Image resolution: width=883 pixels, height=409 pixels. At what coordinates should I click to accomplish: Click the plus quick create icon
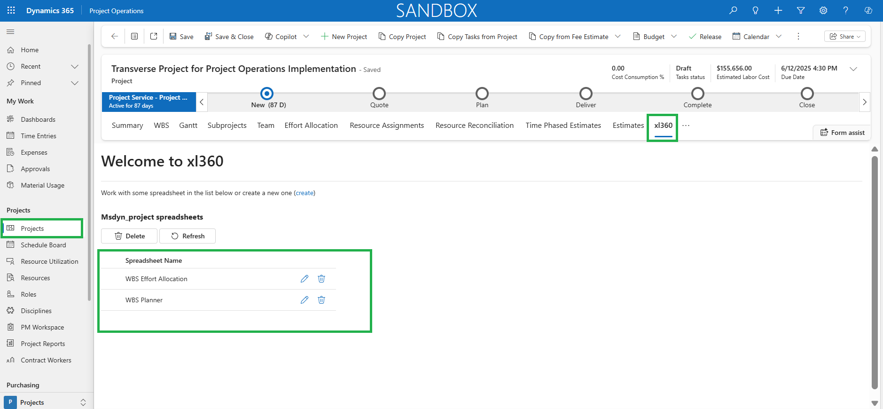[x=778, y=10]
